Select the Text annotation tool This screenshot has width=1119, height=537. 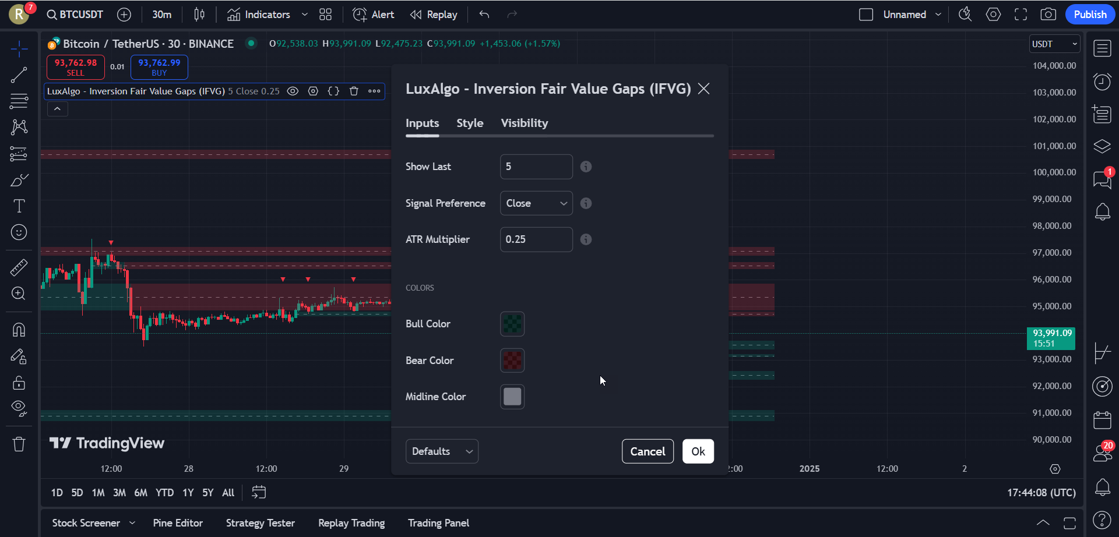pos(19,206)
